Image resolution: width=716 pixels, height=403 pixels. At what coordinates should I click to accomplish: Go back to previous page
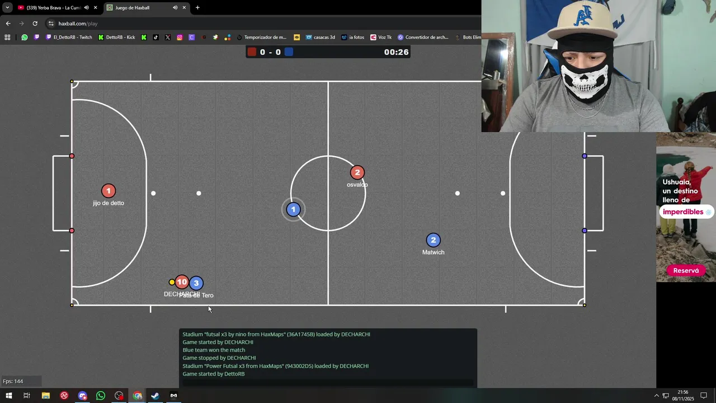pos(8,24)
